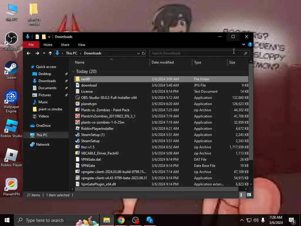
Task: Toggle the Documents pin in Quick access
Action: tap(66, 88)
